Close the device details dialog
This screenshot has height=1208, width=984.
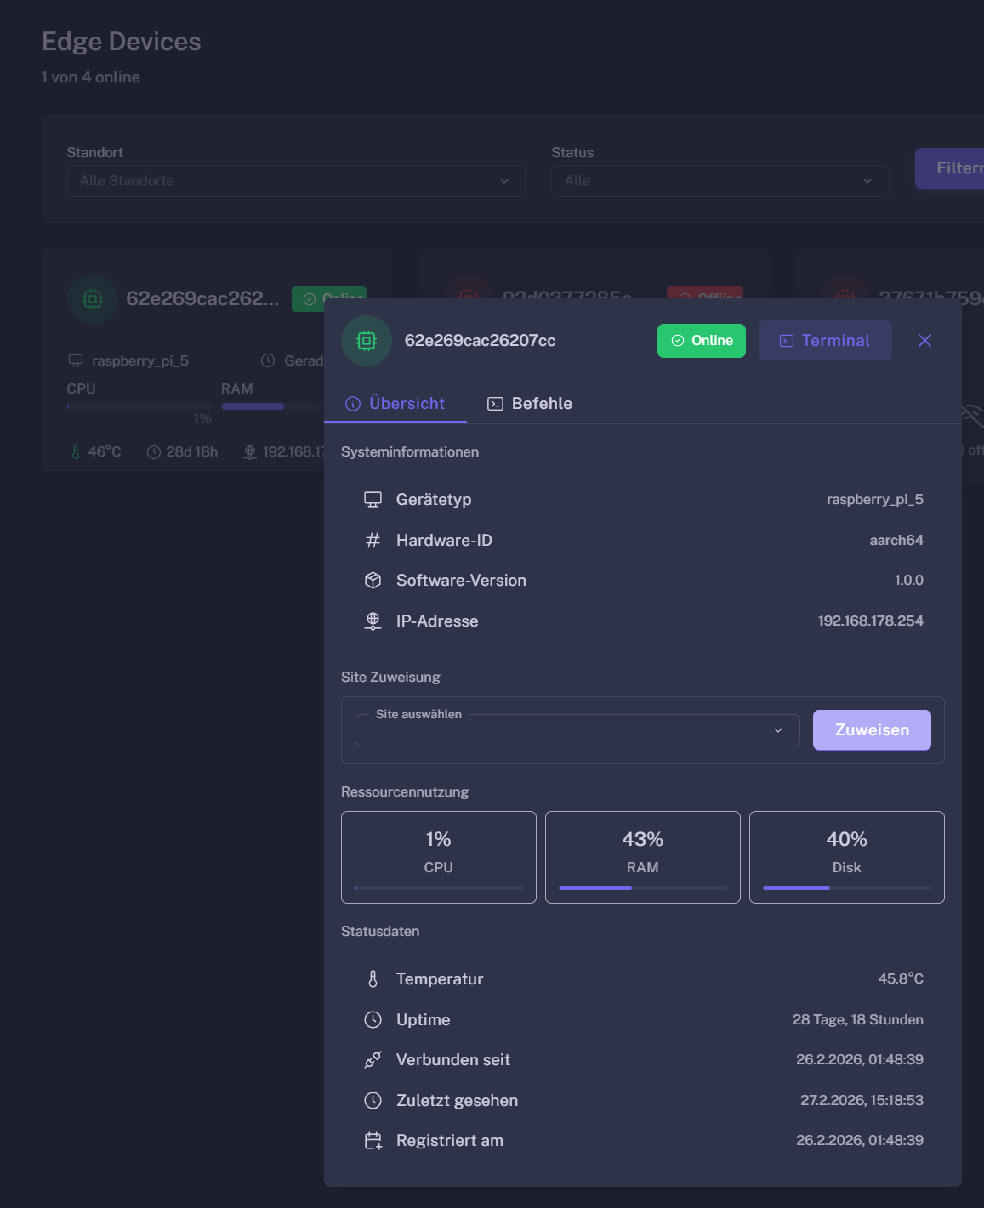point(924,341)
